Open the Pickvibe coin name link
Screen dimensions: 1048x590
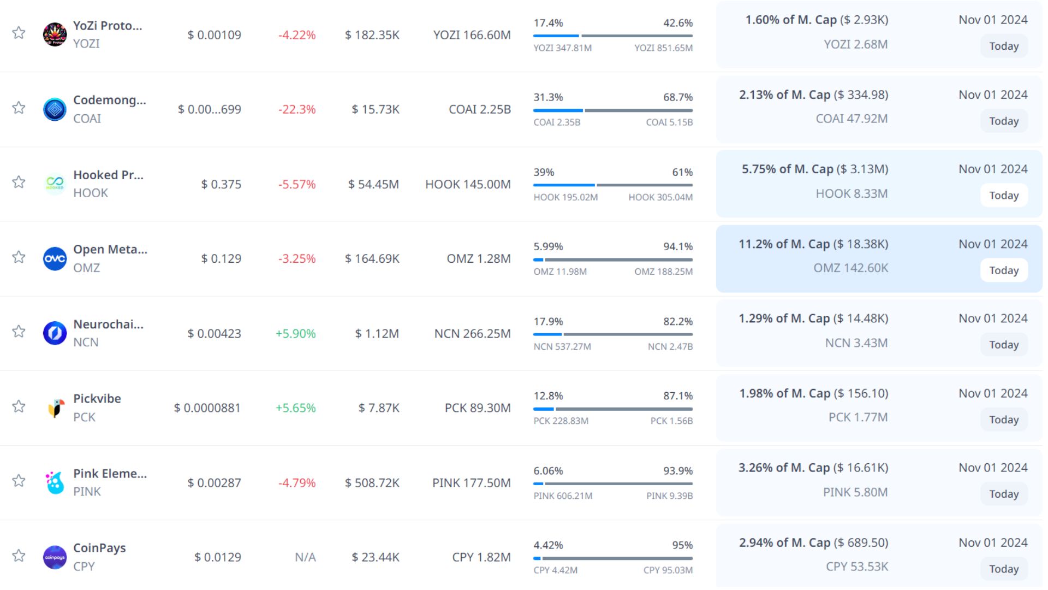click(97, 398)
